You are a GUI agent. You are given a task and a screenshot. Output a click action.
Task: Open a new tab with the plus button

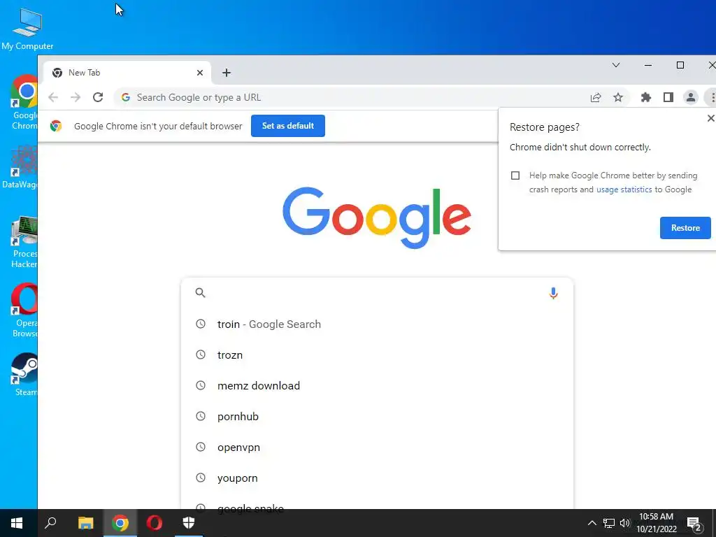click(227, 73)
